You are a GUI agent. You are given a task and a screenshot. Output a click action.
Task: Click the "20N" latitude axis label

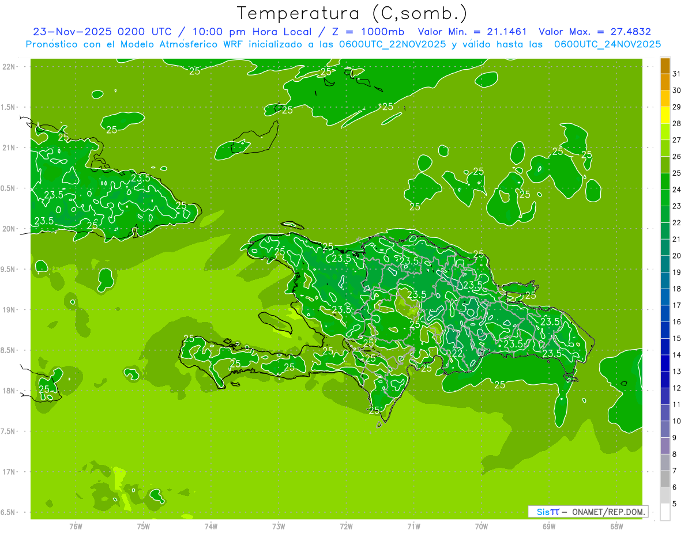pos(9,229)
